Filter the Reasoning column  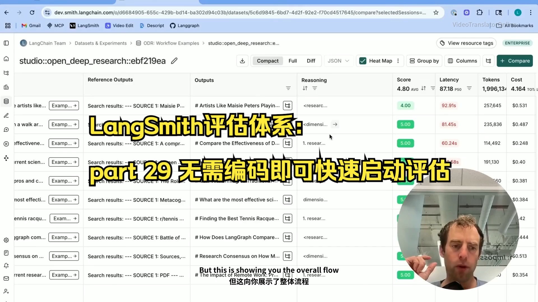[x=315, y=88]
